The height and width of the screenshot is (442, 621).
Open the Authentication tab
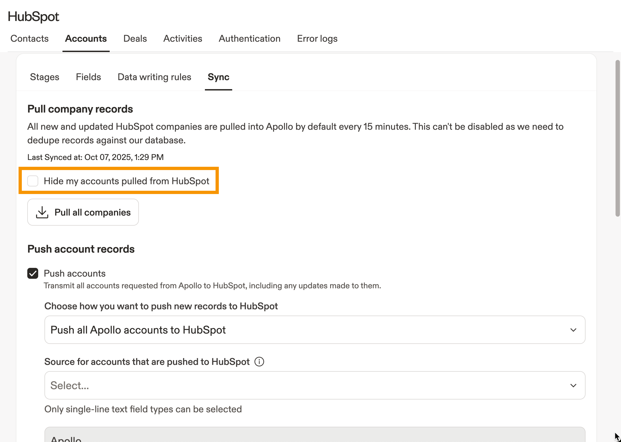[249, 39]
